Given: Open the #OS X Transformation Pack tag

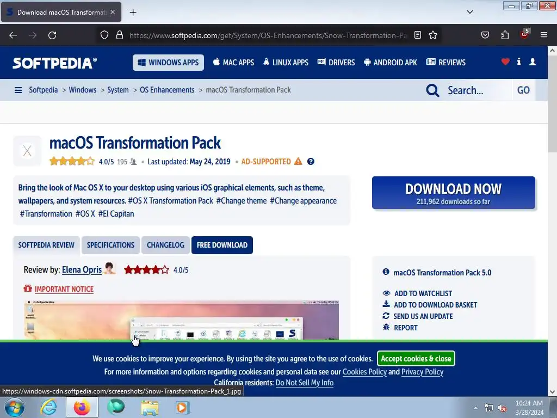Looking at the screenshot, I should point(170,201).
